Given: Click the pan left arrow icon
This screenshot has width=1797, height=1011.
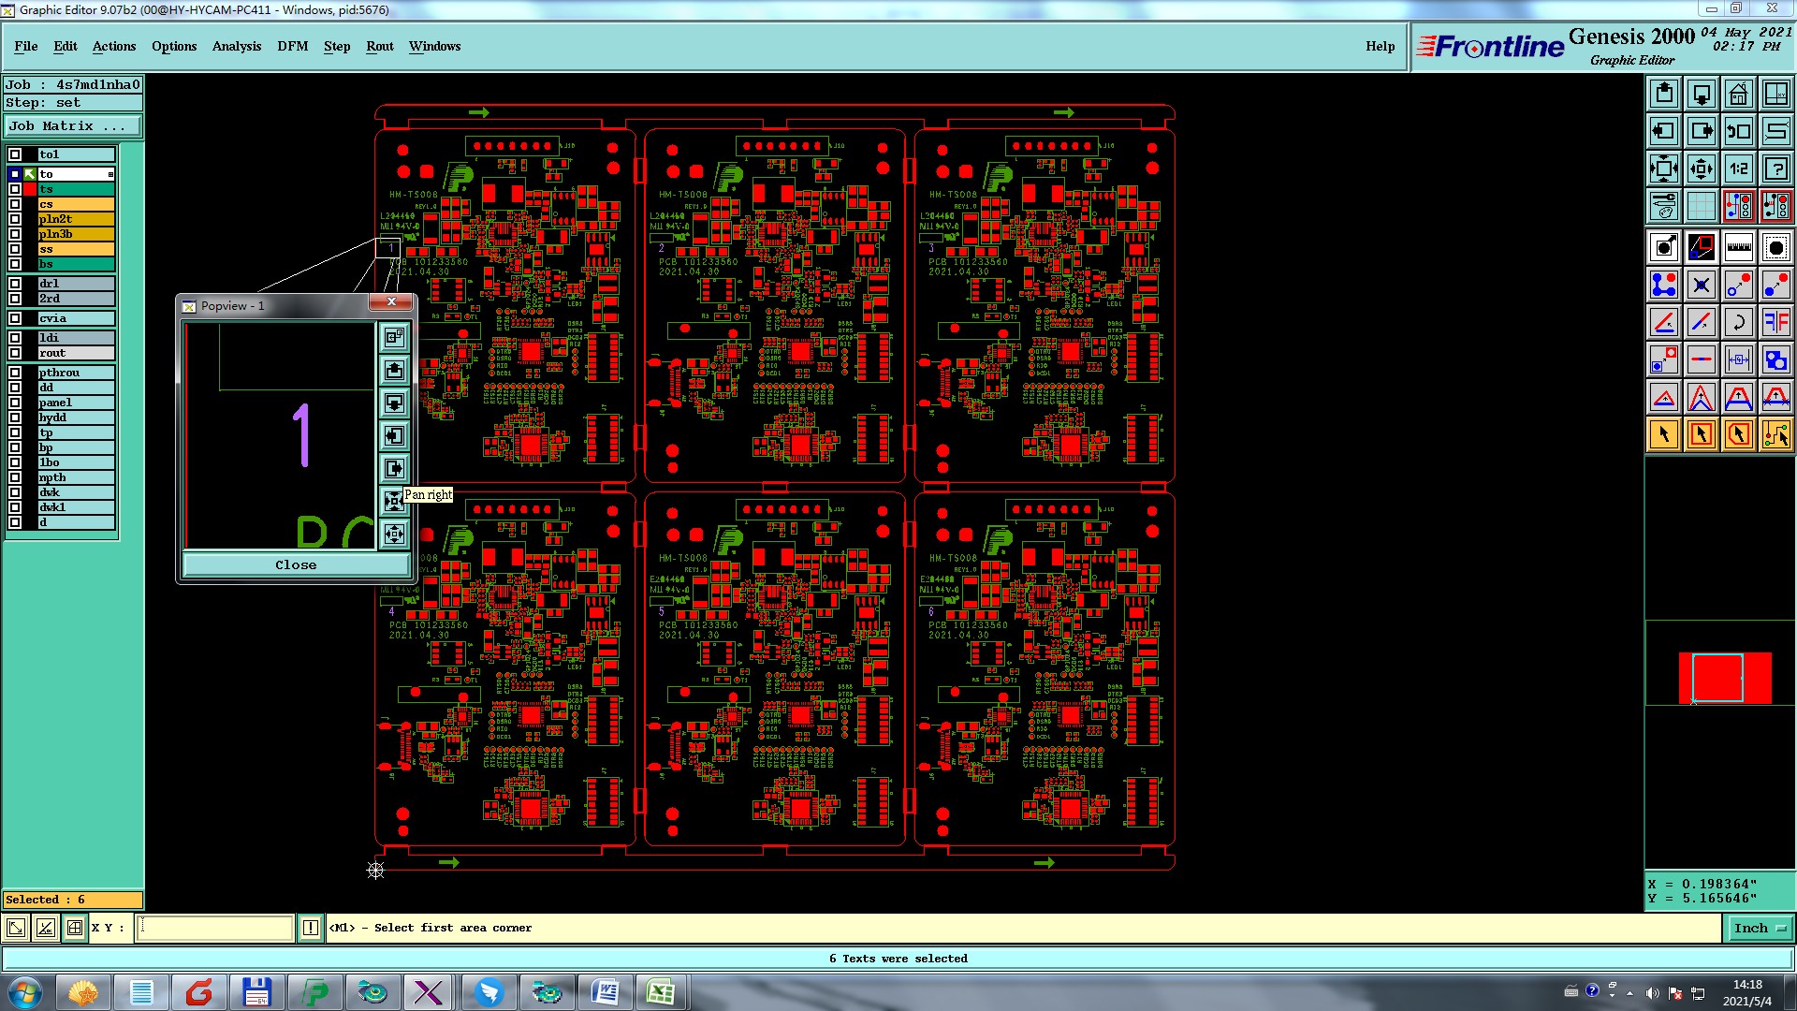Looking at the screenshot, I should (1664, 131).
